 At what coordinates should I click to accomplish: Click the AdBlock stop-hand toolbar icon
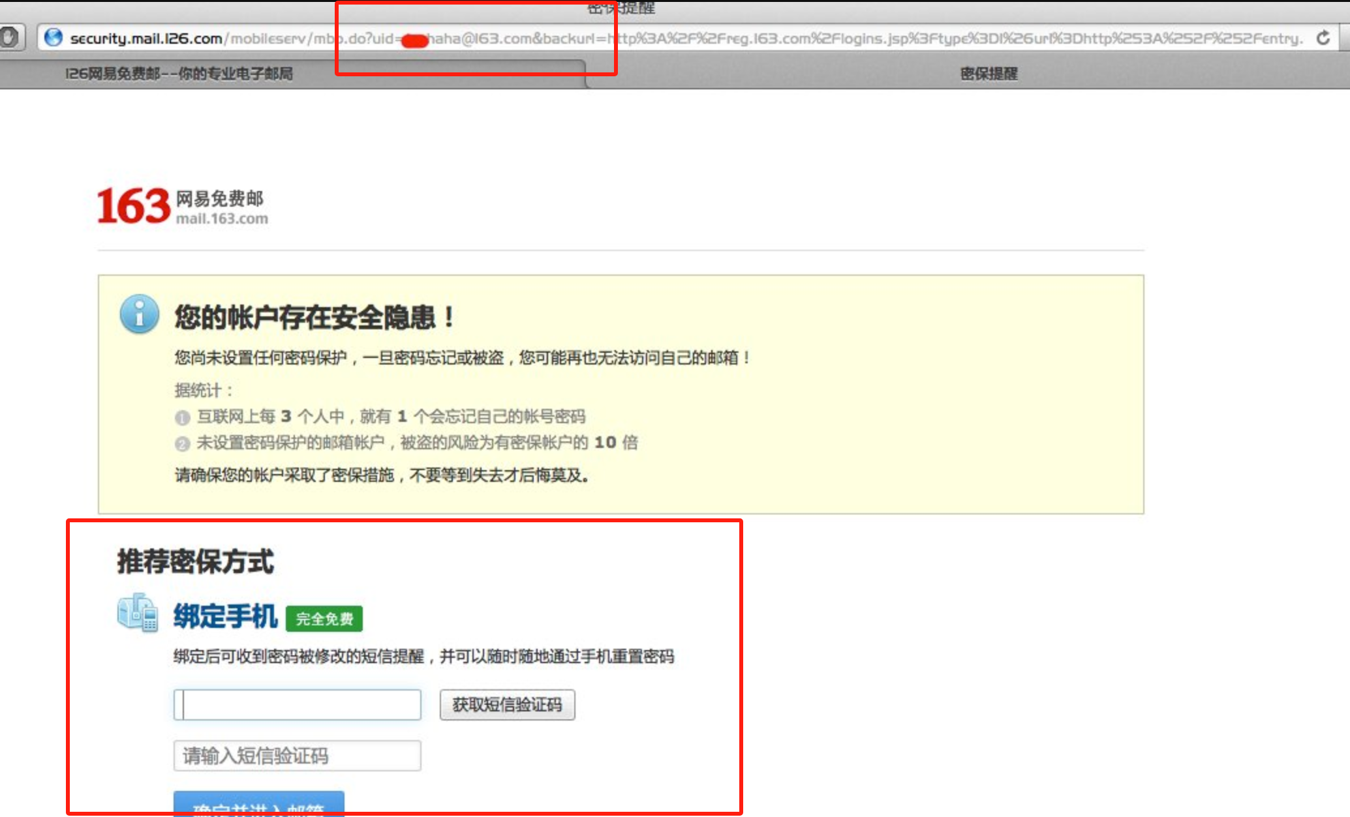point(9,38)
